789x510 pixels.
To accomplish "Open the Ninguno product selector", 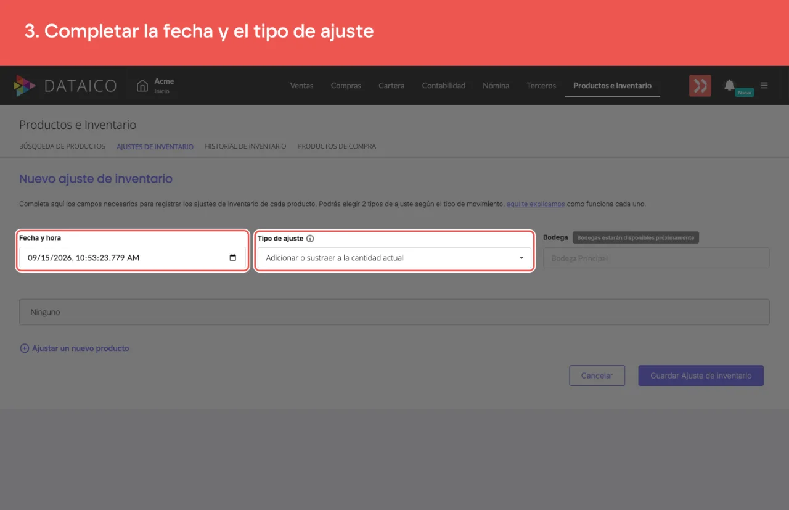I will point(394,312).
